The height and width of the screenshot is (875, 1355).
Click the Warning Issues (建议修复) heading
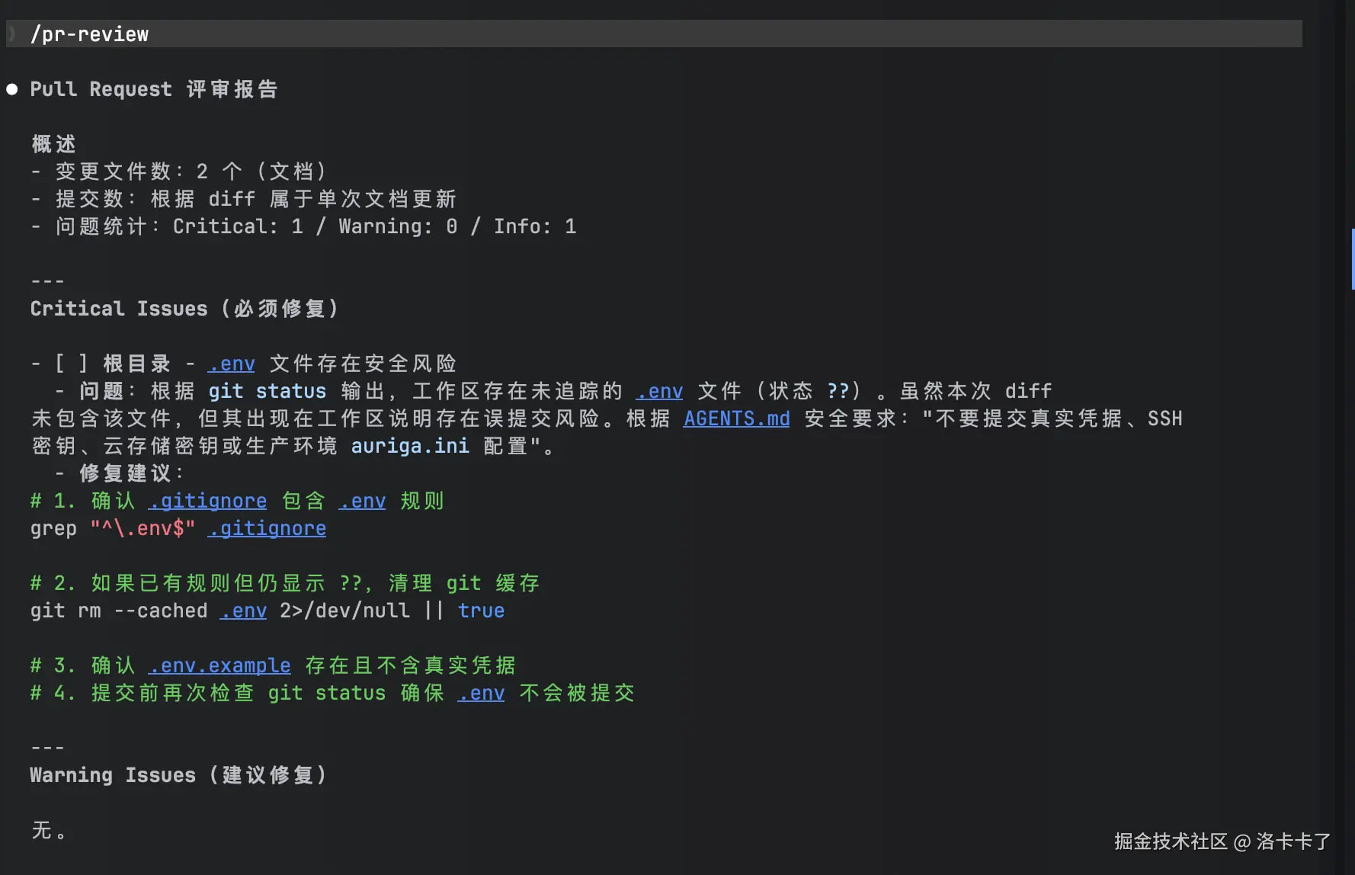178,775
